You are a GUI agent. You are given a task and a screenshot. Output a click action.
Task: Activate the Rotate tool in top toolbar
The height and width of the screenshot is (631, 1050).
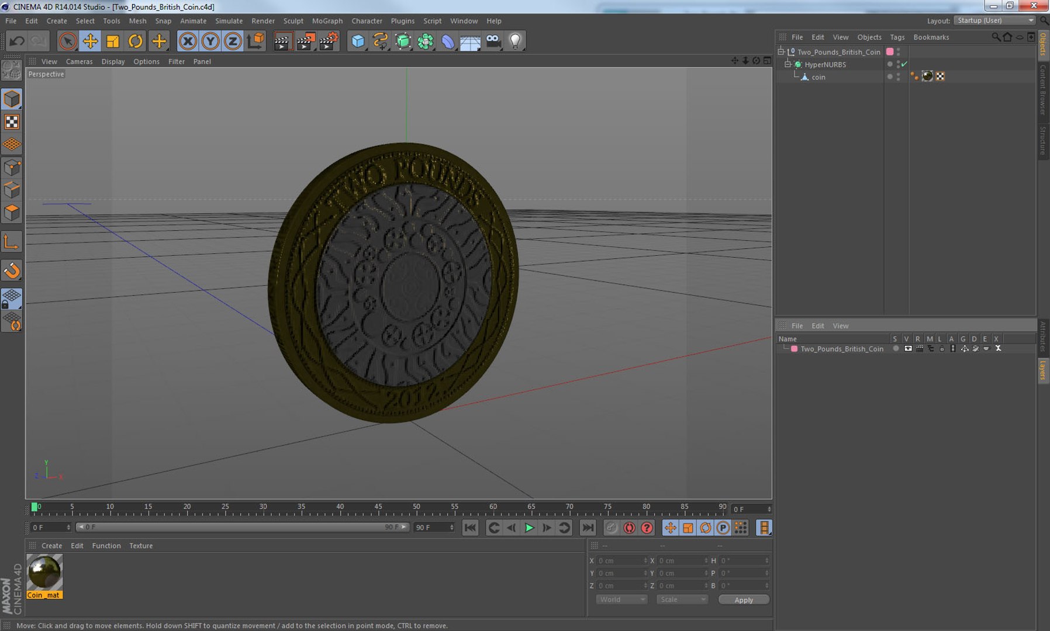point(136,41)
